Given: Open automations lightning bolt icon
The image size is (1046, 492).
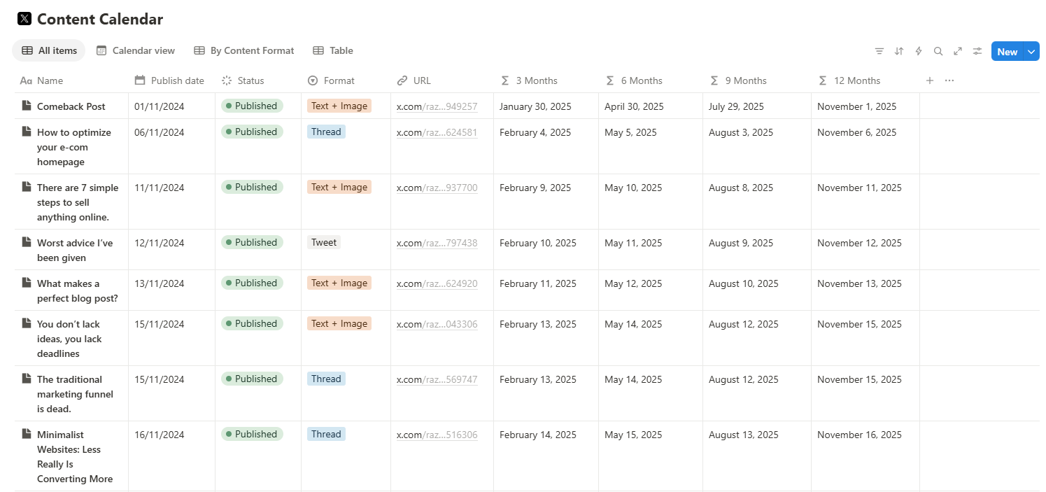Looking at the screenshot, I should (x=919, y=51).
